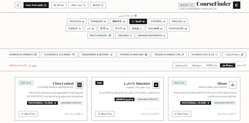Visit the Class Central website button
The height and width of the screenshot is (123, 249).
point(28,114)
